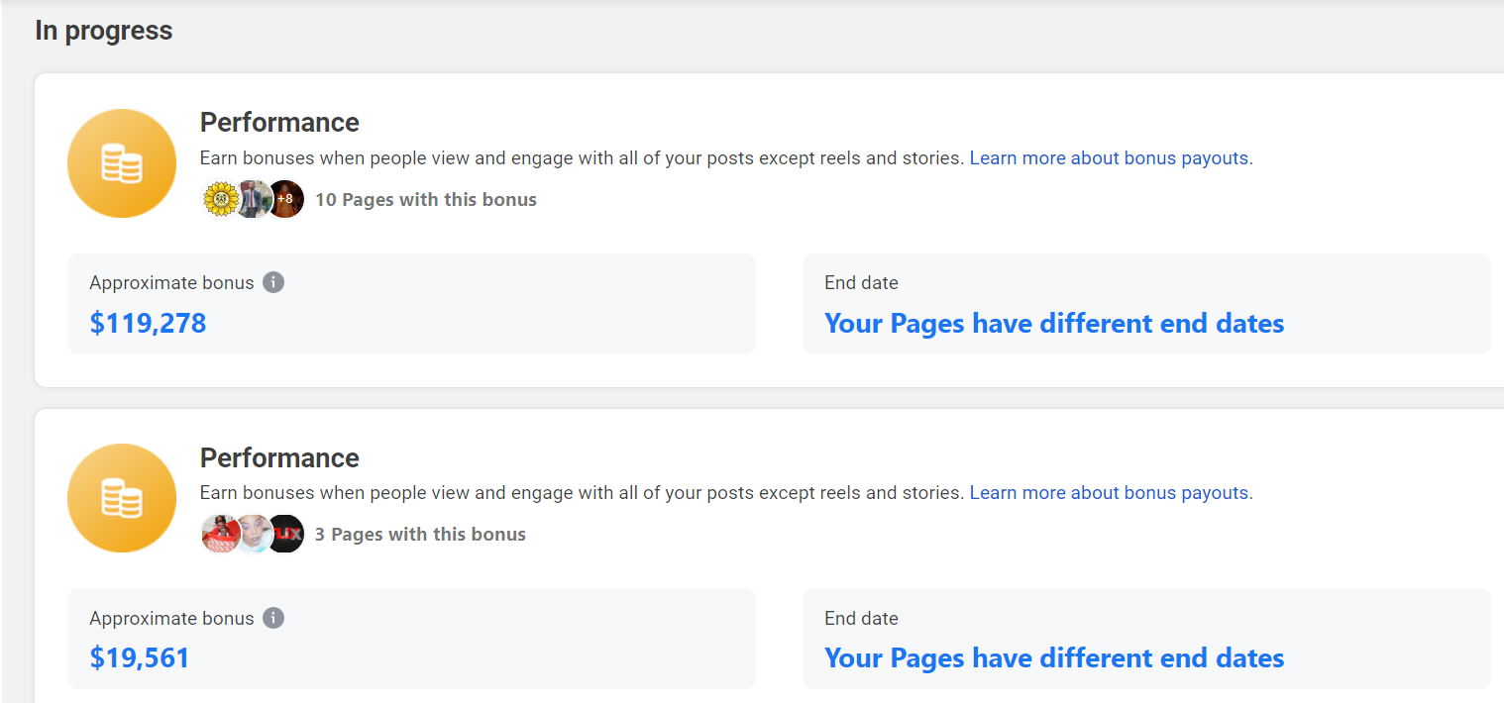This screenshot has height=703, width=1504.
Task: View different end dates for 3 Pages bonus
Action: 1054,657
